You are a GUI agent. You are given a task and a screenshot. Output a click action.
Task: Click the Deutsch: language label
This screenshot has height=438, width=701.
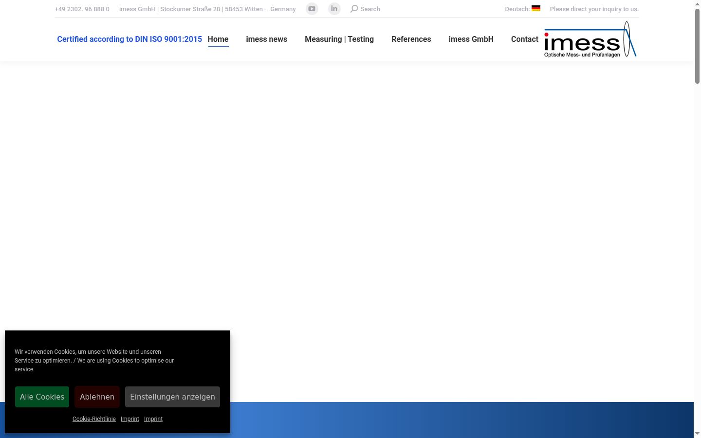click(517, 9)
